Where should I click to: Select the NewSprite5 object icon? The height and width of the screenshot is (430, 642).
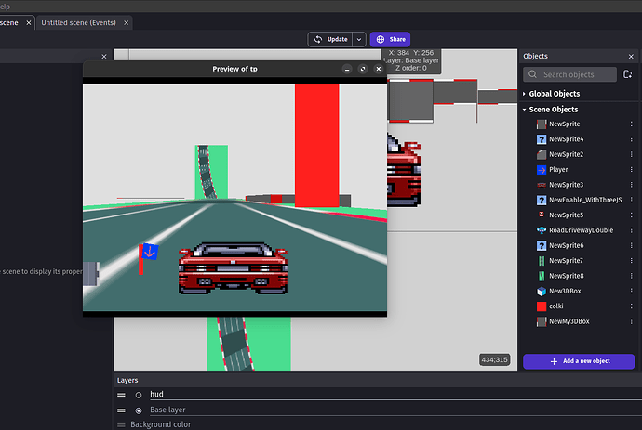click(x=542, y=215)
